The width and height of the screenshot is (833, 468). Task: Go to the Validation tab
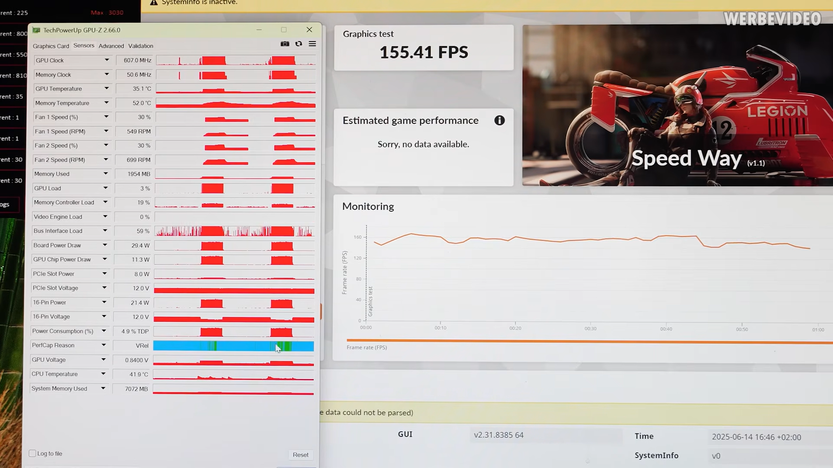tap(141, 46)
